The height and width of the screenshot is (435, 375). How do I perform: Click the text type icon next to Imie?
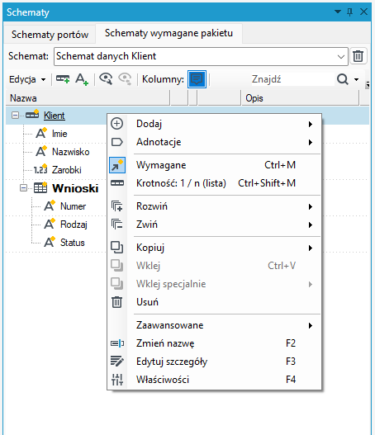(41, 133)
